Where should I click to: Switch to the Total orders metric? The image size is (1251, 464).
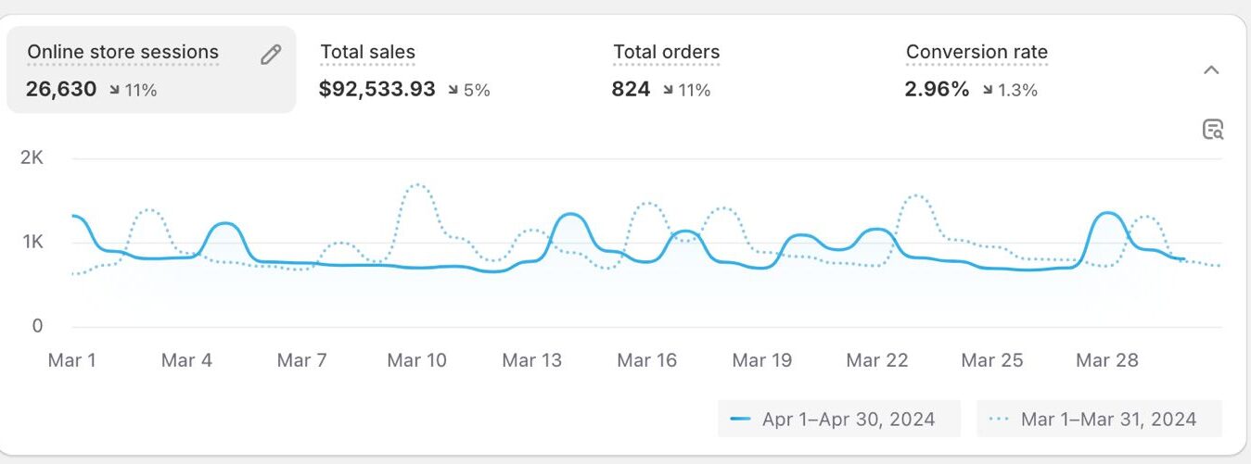point(666,53)
